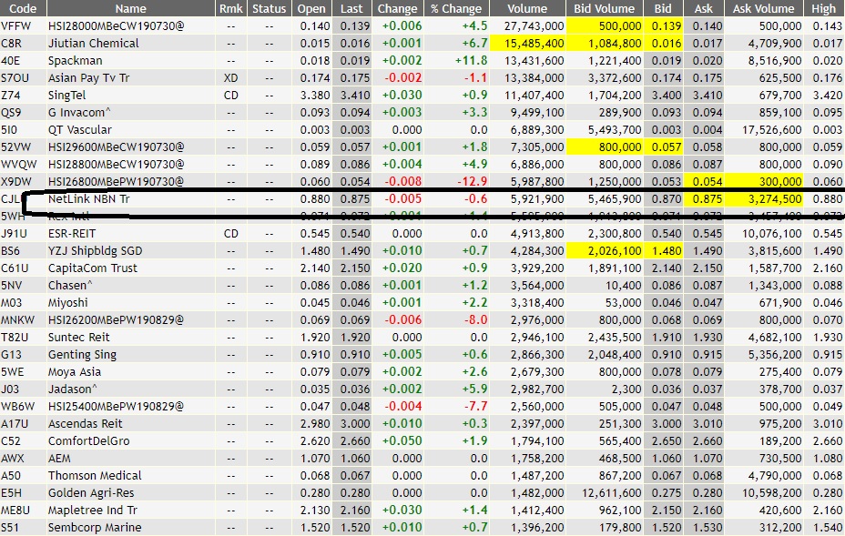Image resolution: width=845 pixels, height=536 pixels.
Task: Click ComfortDelGro change +0.050
Action: (x=402, y=440)
